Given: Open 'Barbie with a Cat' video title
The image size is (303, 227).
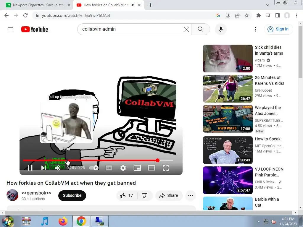Looking at the screenshot, I should click(267, 202).
